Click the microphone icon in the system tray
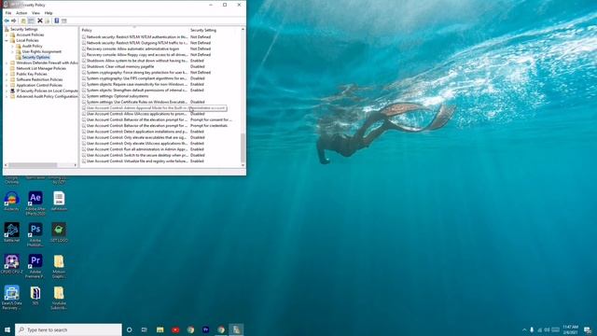597x336 pixels. [532, 329]
